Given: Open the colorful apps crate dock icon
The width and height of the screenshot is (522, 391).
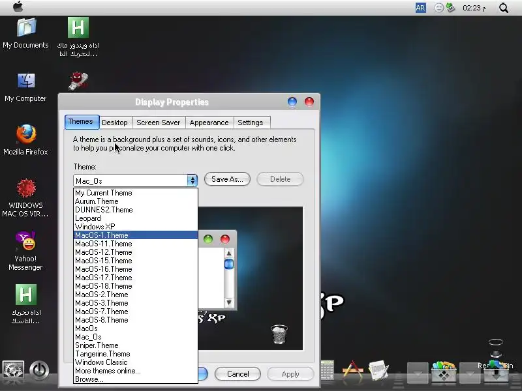Looking at the screenshot, I should pos(444,371).
